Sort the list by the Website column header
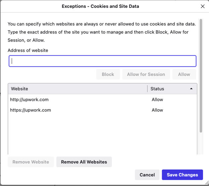This screenshot has height=186, width=209. coord(77,89)
